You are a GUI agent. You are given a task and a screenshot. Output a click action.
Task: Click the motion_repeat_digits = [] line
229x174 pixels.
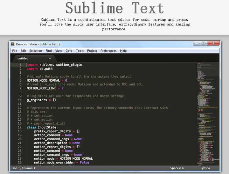[x=57, y=147]
